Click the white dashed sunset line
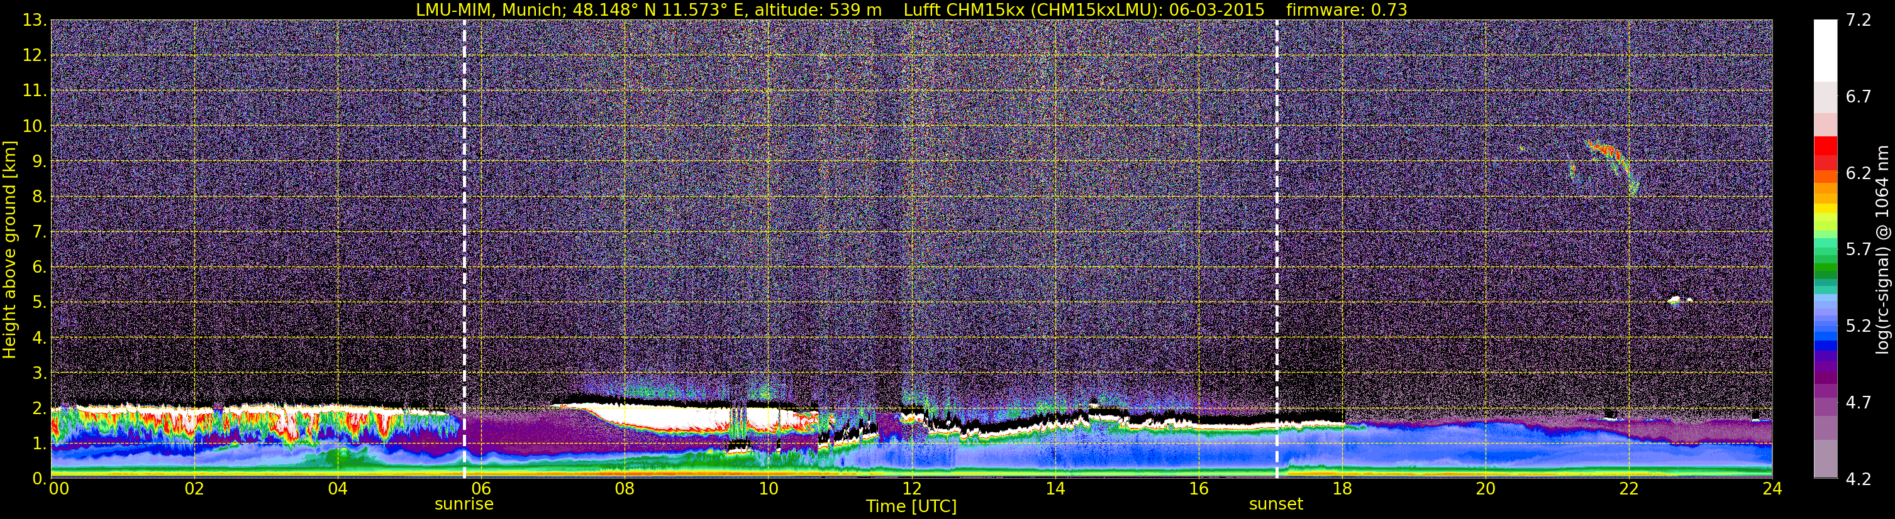 1276,249
